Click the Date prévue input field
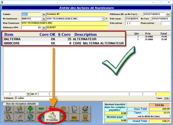Viewport: 173px width, 125px height. 132,23
